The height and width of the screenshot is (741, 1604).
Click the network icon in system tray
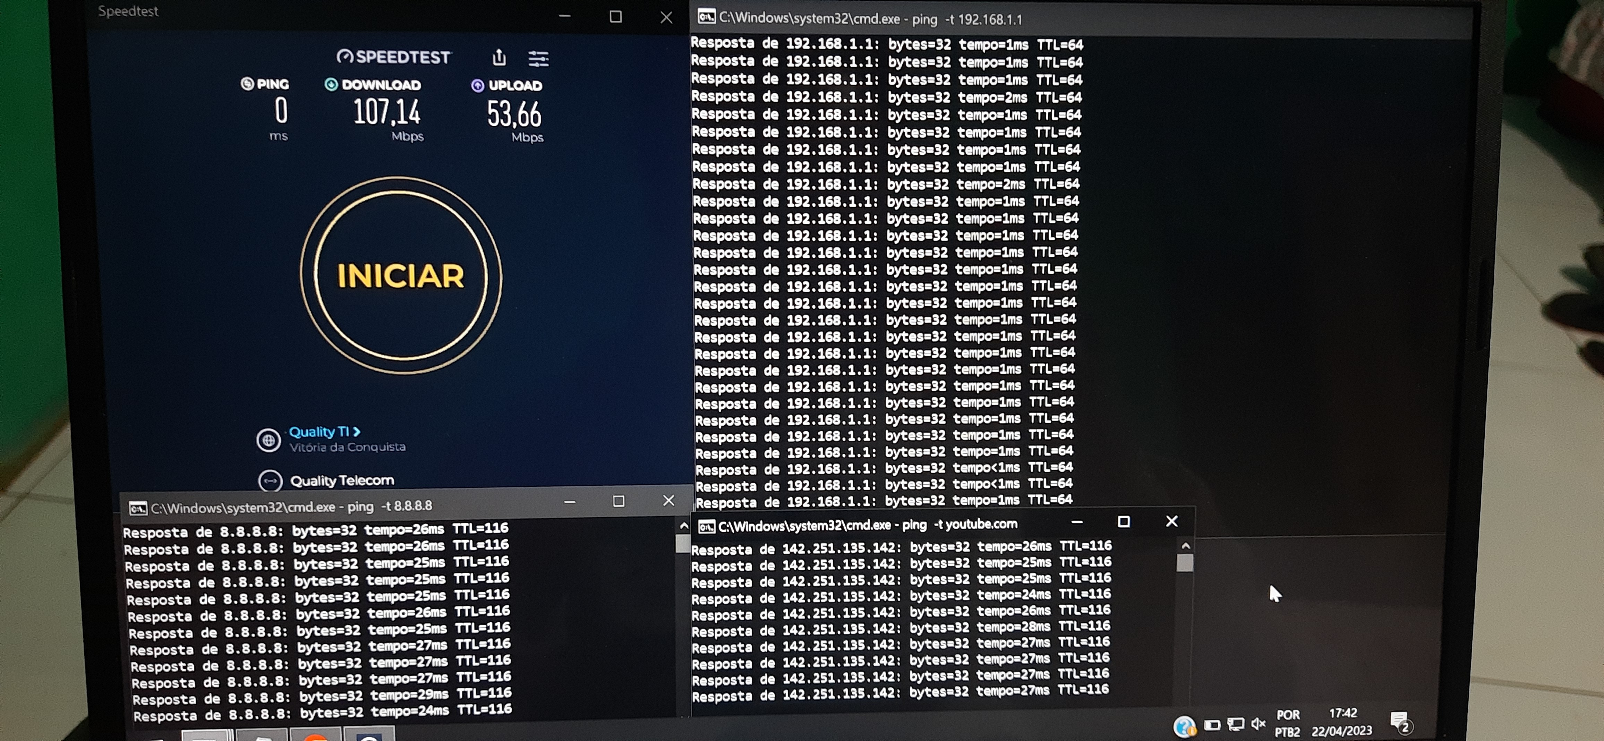click(1235, 724)
